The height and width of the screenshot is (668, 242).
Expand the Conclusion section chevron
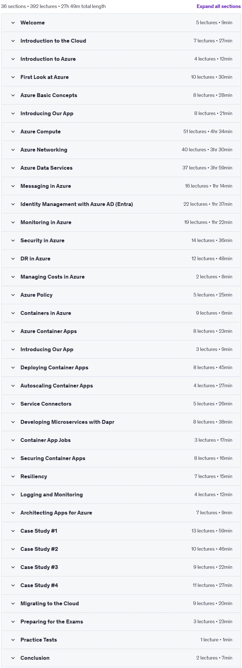[x=13, y=658]
